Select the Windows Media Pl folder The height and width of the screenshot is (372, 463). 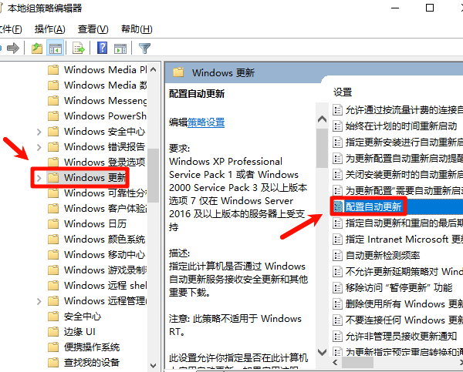(x=97, y=70)
